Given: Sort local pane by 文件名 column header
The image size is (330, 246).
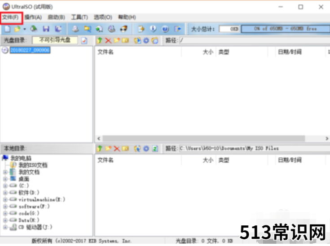Looking at the screenshot, I should (x=138, y=160).
